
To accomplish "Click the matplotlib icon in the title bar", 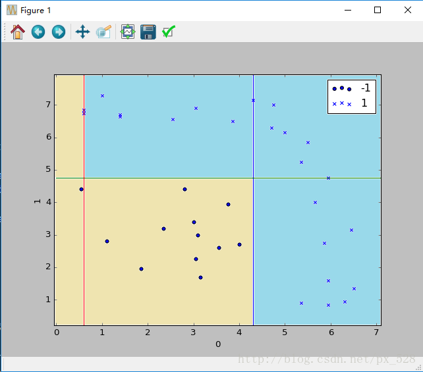I will [12, 11].
